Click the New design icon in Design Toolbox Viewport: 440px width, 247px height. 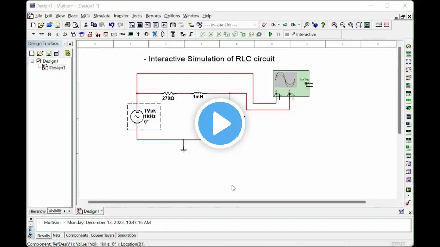(32, 53)
